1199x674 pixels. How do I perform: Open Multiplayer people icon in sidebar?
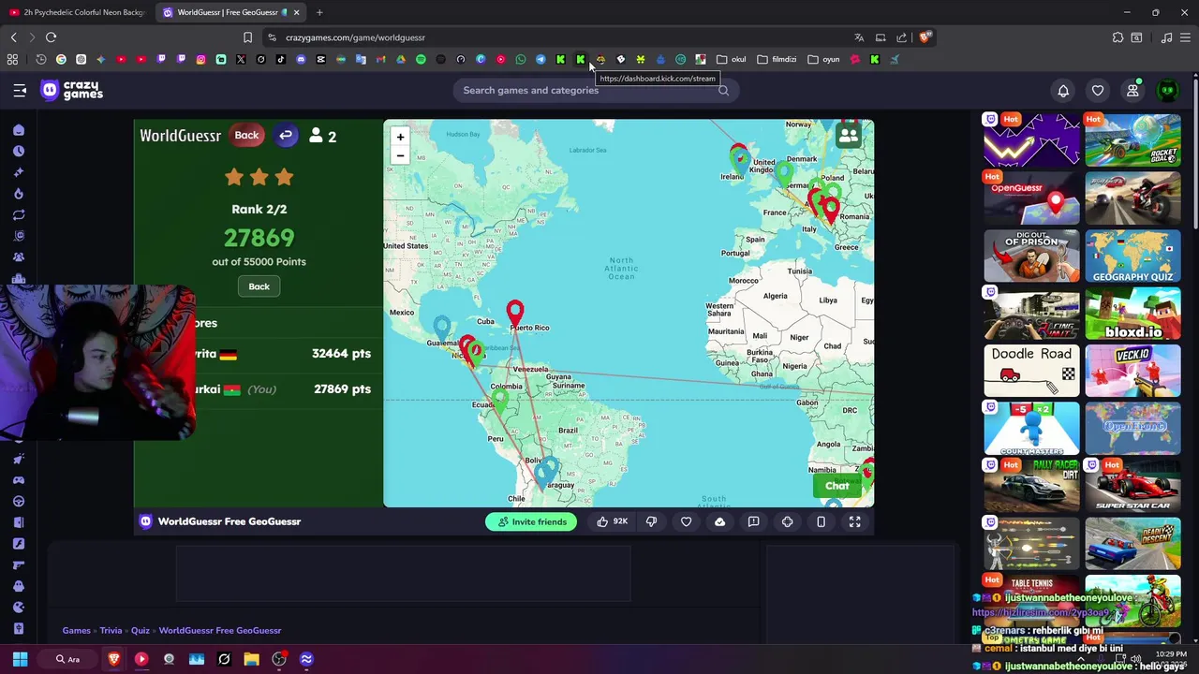(19, 257)
